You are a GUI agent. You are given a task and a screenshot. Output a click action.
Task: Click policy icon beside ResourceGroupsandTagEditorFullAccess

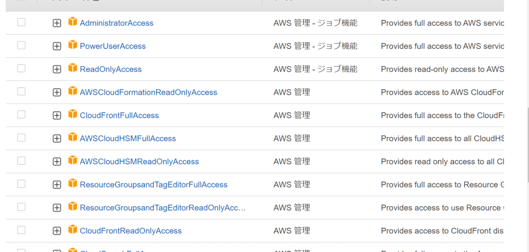73,183
